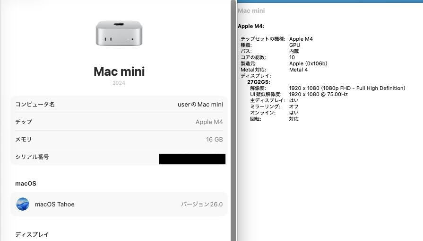Click the macOS Tahoe logo icon
This screenshot has height=241, width=423.
point(23,204)
